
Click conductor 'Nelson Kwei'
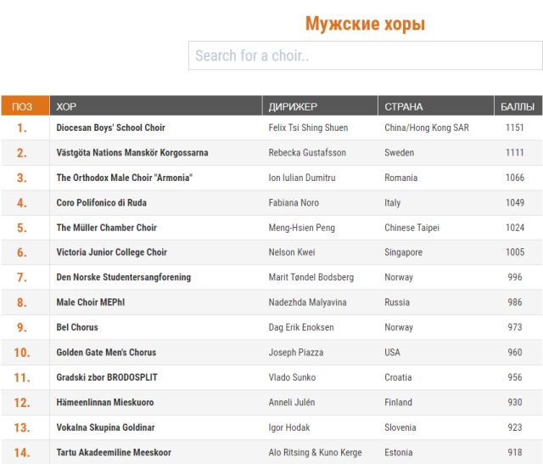click(x=292, y=252)
